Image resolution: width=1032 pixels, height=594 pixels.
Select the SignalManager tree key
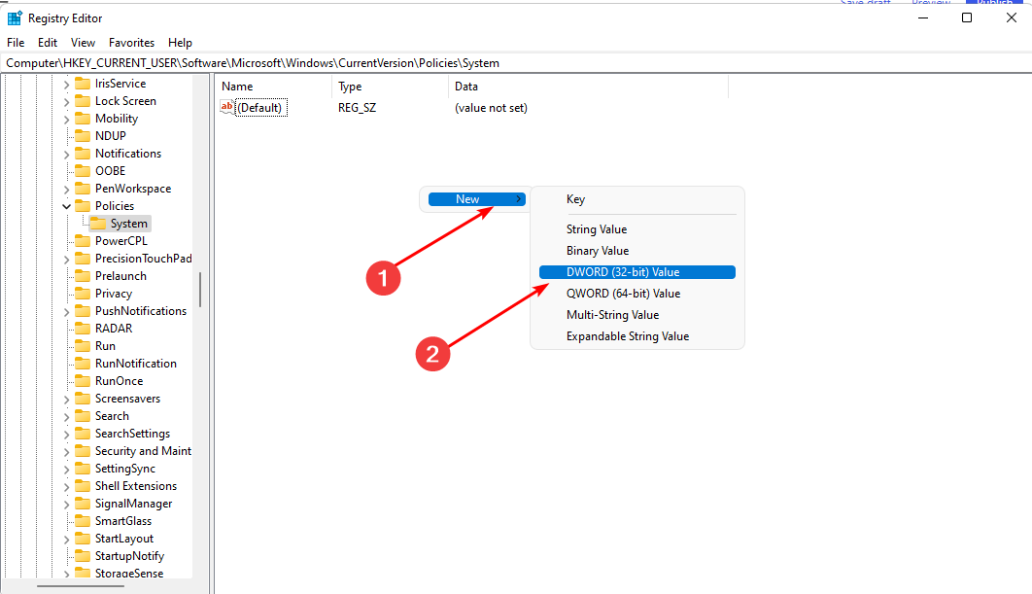click(133, 504)
